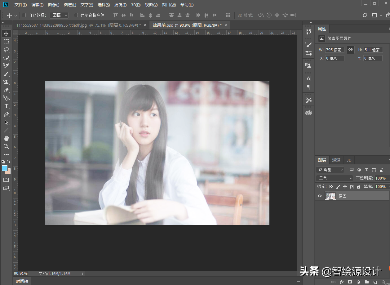Click the W width input field
The image size is (390, 285).
(x=335, y=50)
